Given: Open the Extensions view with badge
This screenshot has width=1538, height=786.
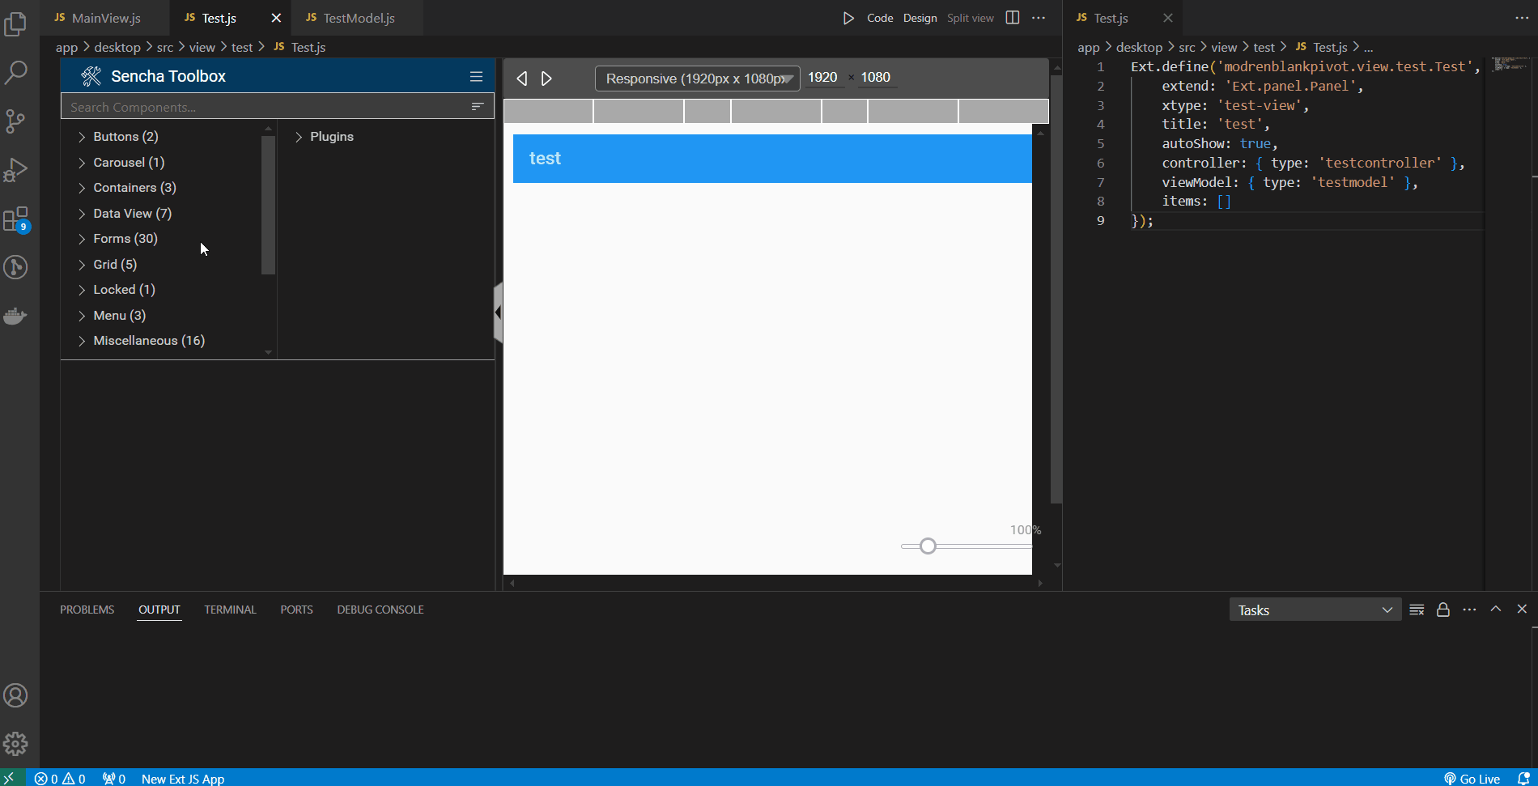Looking at the screenshot, I should pos(15,219).
